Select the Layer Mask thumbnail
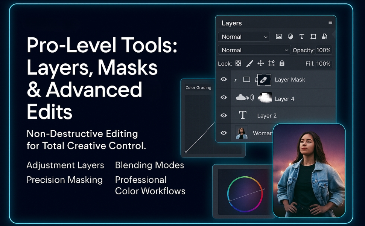 click(x=264, y=79)
